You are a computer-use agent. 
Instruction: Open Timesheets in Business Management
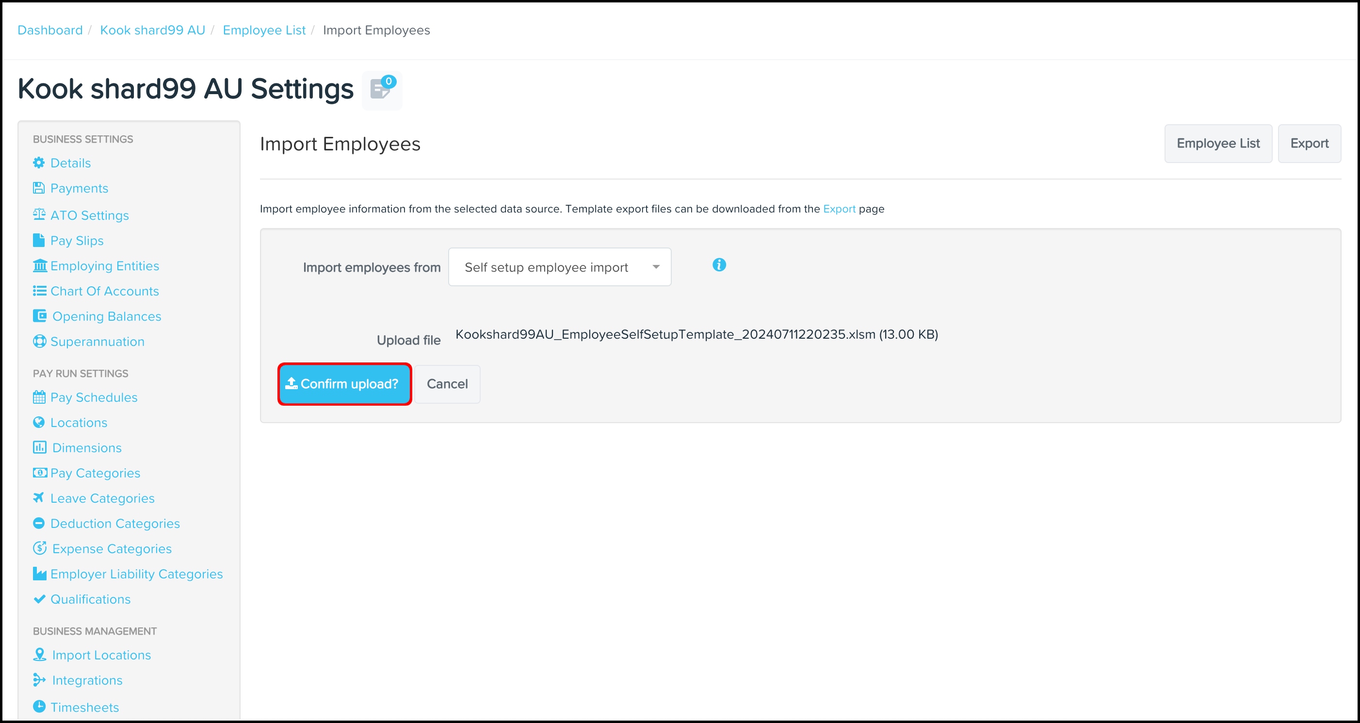tap(84, 707)
